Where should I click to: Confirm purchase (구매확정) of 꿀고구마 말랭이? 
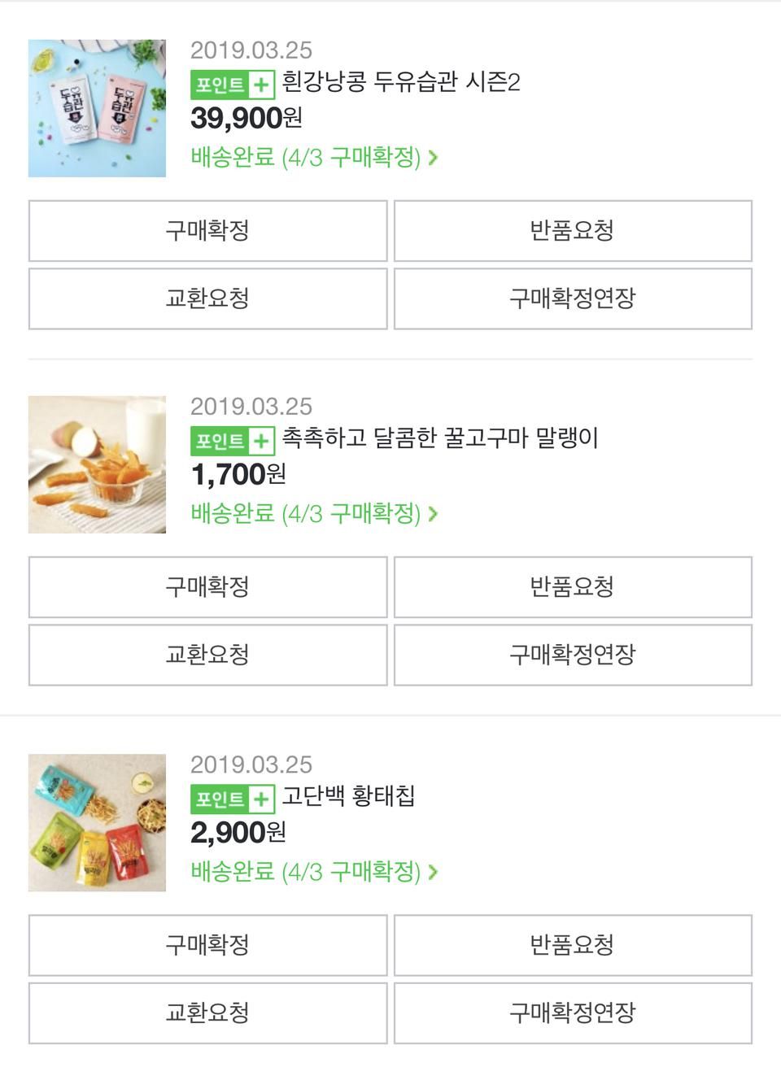point(207,587)
